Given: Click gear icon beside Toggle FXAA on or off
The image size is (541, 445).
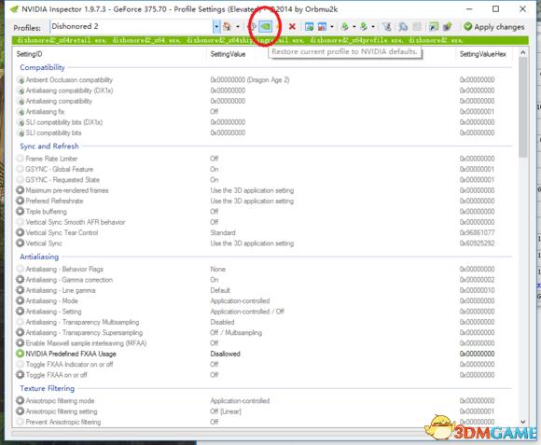Looking at the screenshot, I should tap(20, 375).
